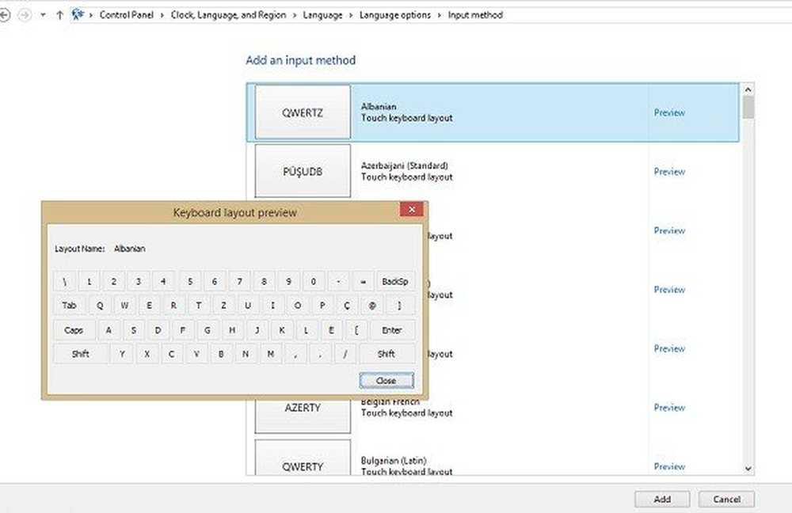Click the scrollbar down arrow in list

coord(748,469)
